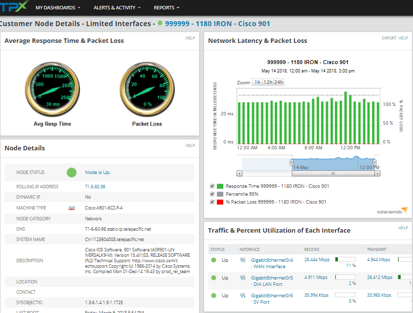The height and width of the screenshot is (313, 413).
Task: Open the MY DASHBOARDS menu
Action: click(x=58, y=7)
